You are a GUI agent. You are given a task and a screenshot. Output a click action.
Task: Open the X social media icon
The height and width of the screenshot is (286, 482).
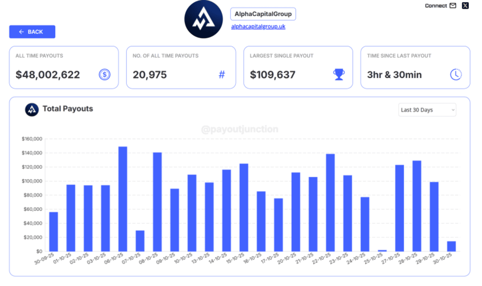click(x=465, y=6)
